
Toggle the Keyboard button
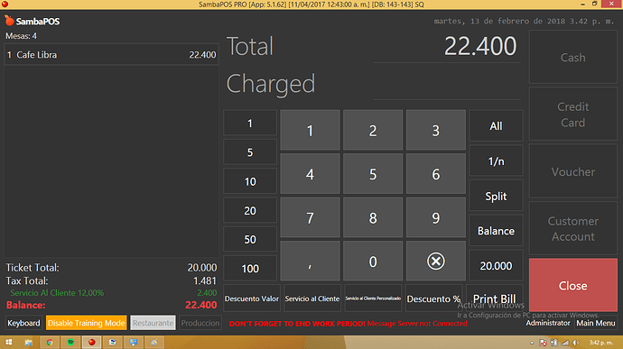[23, 323]
